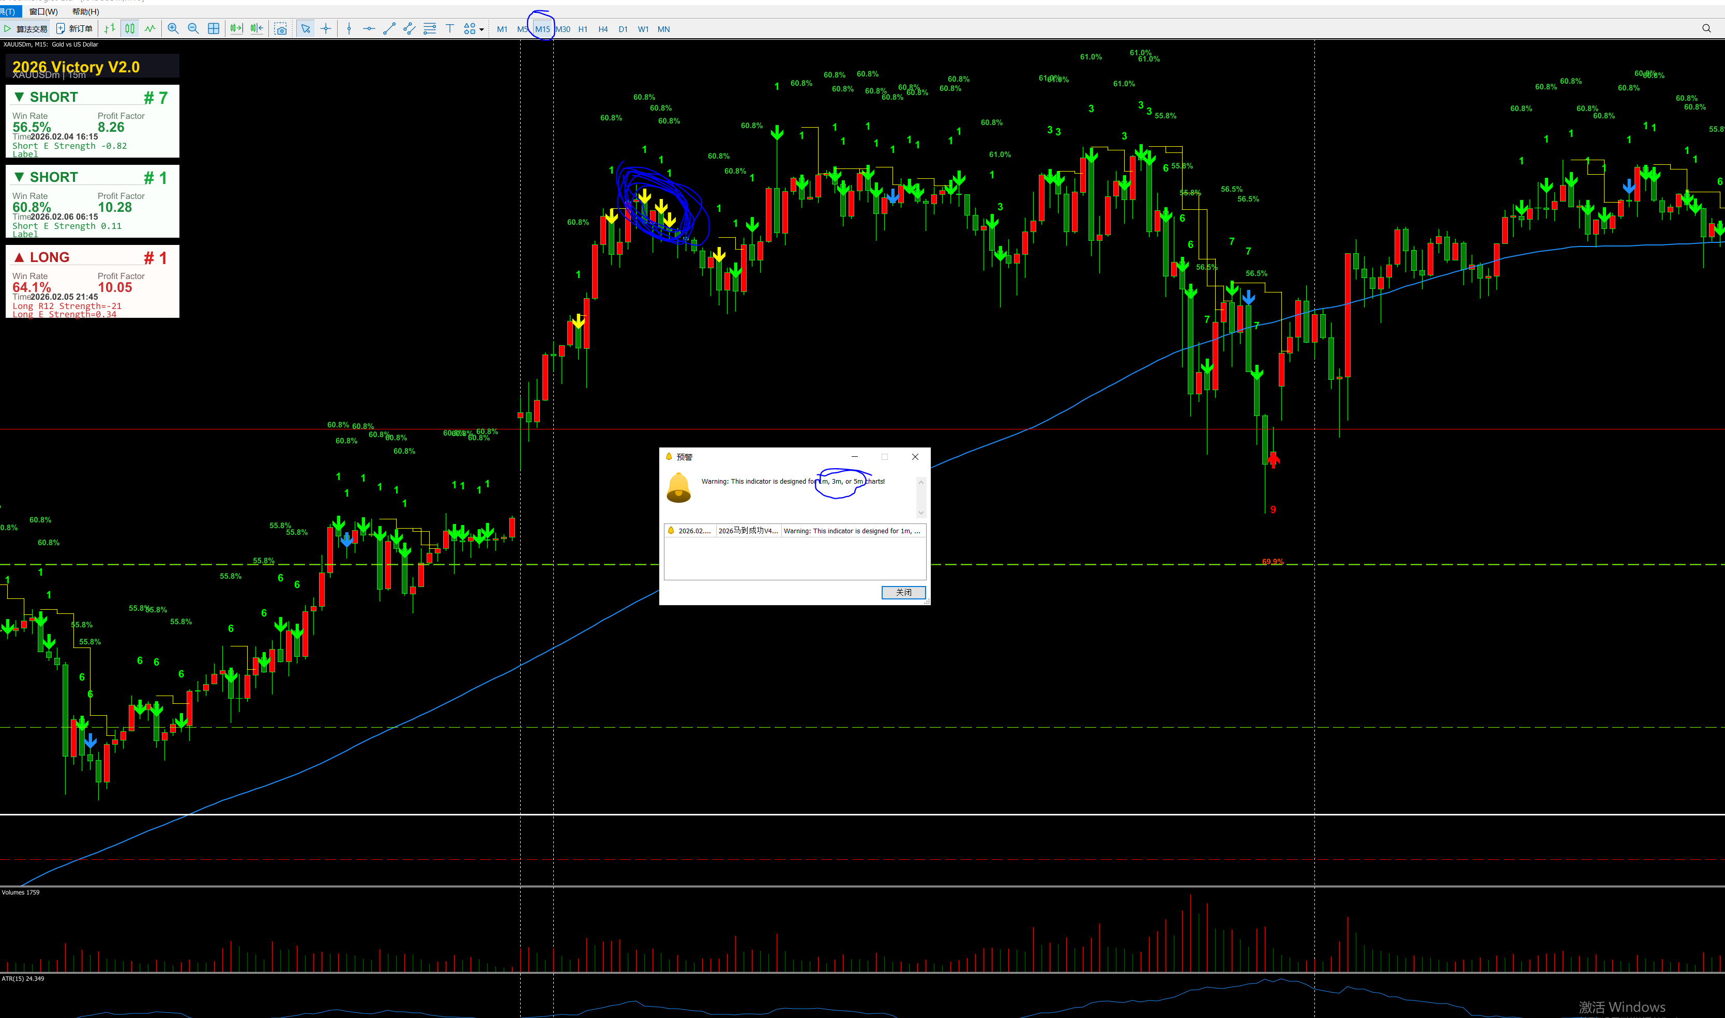Viewport: 1725px width, 1018px height.
Task: Switch timeframe to H1
Action: point(583,29)
